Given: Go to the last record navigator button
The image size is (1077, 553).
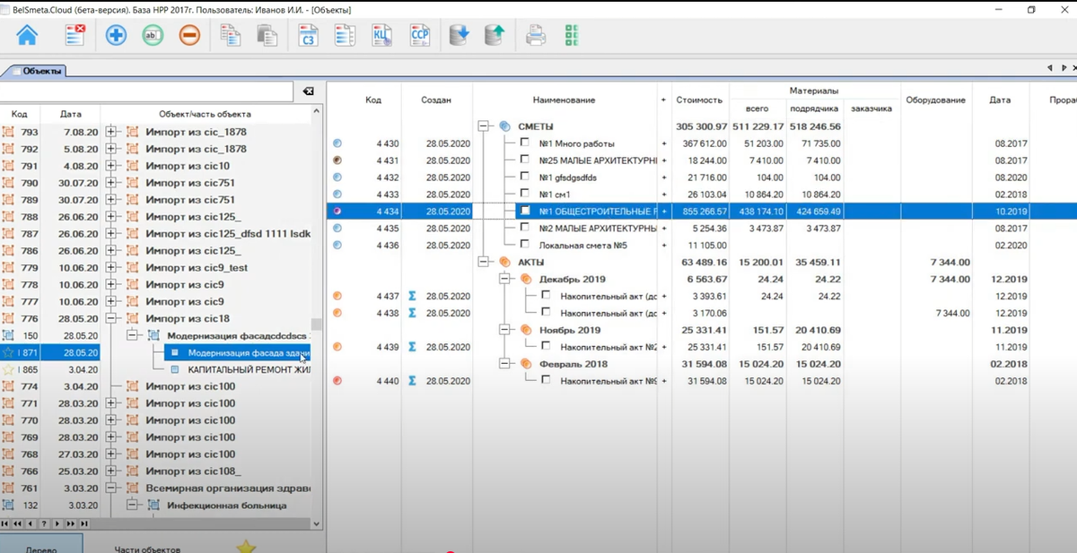Looking at the screenshot, I should (84, 523).
